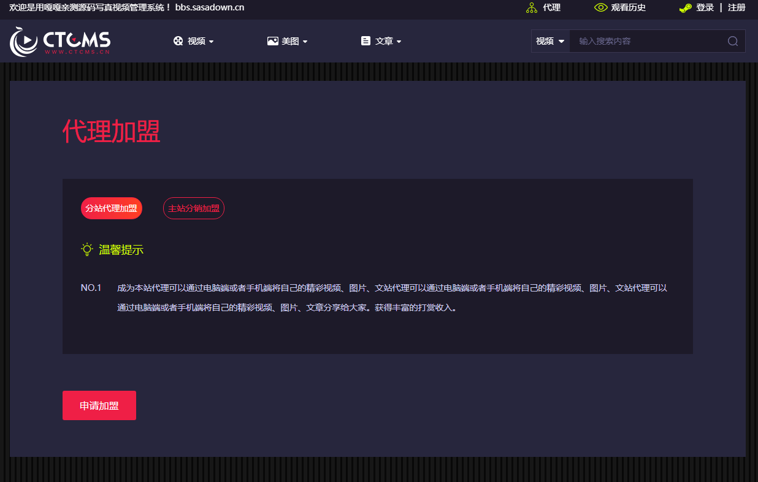Image resolution: width=758 pixels, height=482 pixels.
Task: Click the eye icon for 观看历史
Action: [600, 8]
